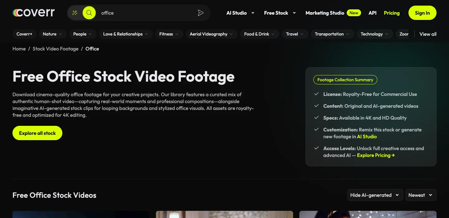Expand the Technology category dropdown
This screenshot has height=218, width=449.
click(374, 34)
